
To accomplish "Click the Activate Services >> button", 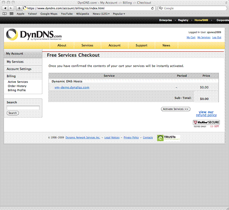I will pos(176,109).
